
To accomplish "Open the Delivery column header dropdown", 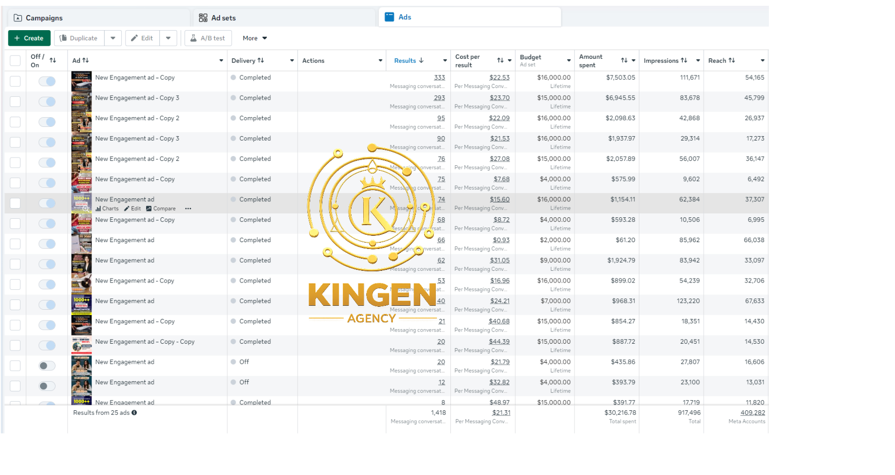I will tap(292, 61).
